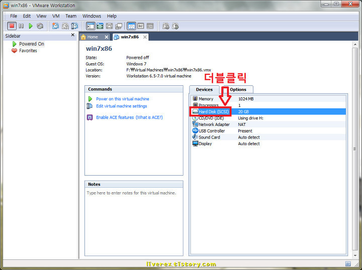Image resolution: width=362 pixels, height=270 pixels.
Task: Click the (What is ACE?) link
Action: 149,117
